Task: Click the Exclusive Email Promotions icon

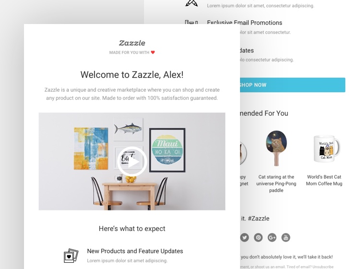Action: (x=191, y=22)
